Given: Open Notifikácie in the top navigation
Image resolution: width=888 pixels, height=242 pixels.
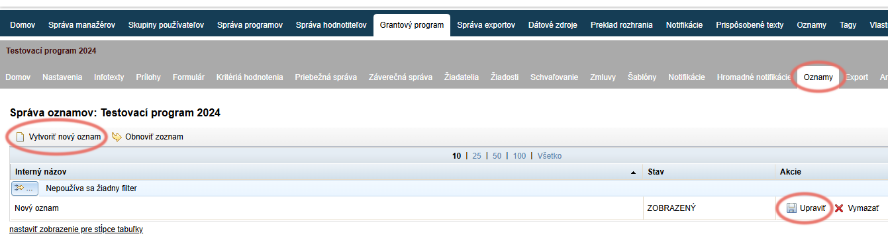Looking at the screenshot, I should [685, 25].
